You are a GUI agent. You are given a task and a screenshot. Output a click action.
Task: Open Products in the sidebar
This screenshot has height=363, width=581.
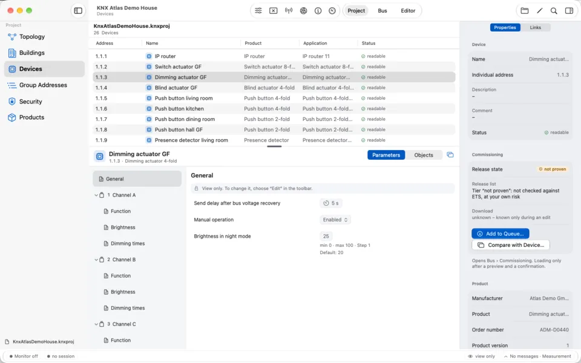[44, 117]
